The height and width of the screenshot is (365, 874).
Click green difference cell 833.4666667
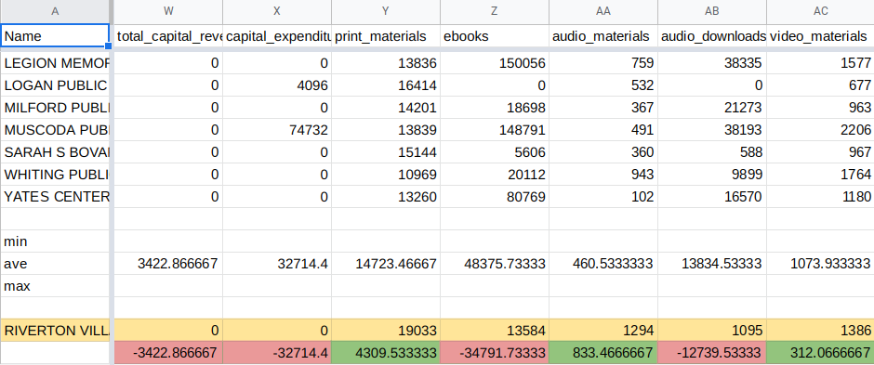603,353
